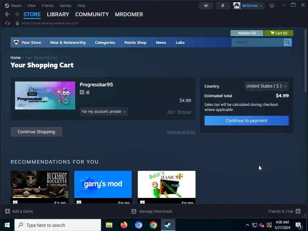Image resolution: width=308 pixels, height=231 pixels.
Task: Go forward with the forward arrow
Action: [x=17, y=14]
